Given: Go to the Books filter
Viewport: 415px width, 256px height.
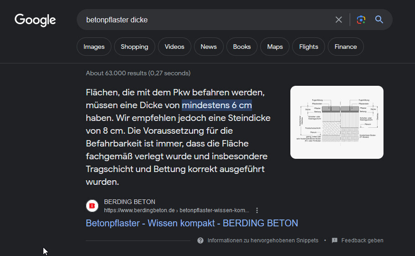Looking at the screenshot, I should coord(242,47).
